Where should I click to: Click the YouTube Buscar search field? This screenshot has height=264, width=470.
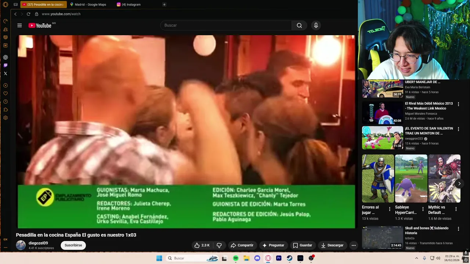coord(226,25)
